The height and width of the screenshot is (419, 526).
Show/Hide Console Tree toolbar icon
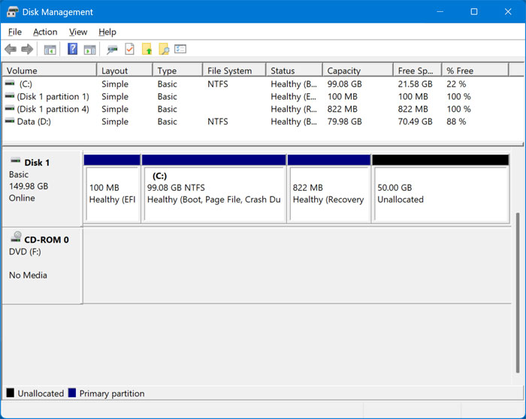click(x=50, y=50)
